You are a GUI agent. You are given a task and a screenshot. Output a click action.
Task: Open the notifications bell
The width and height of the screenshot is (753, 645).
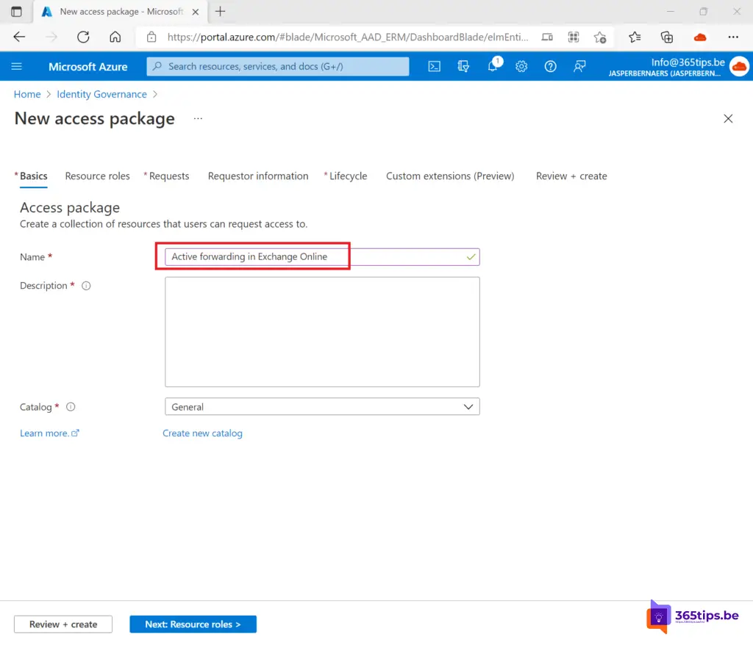pos(493,66)
